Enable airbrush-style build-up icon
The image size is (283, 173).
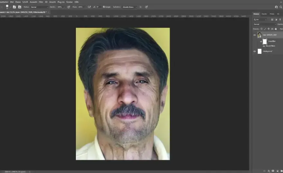pyautogui.click(x=89, y=7)
